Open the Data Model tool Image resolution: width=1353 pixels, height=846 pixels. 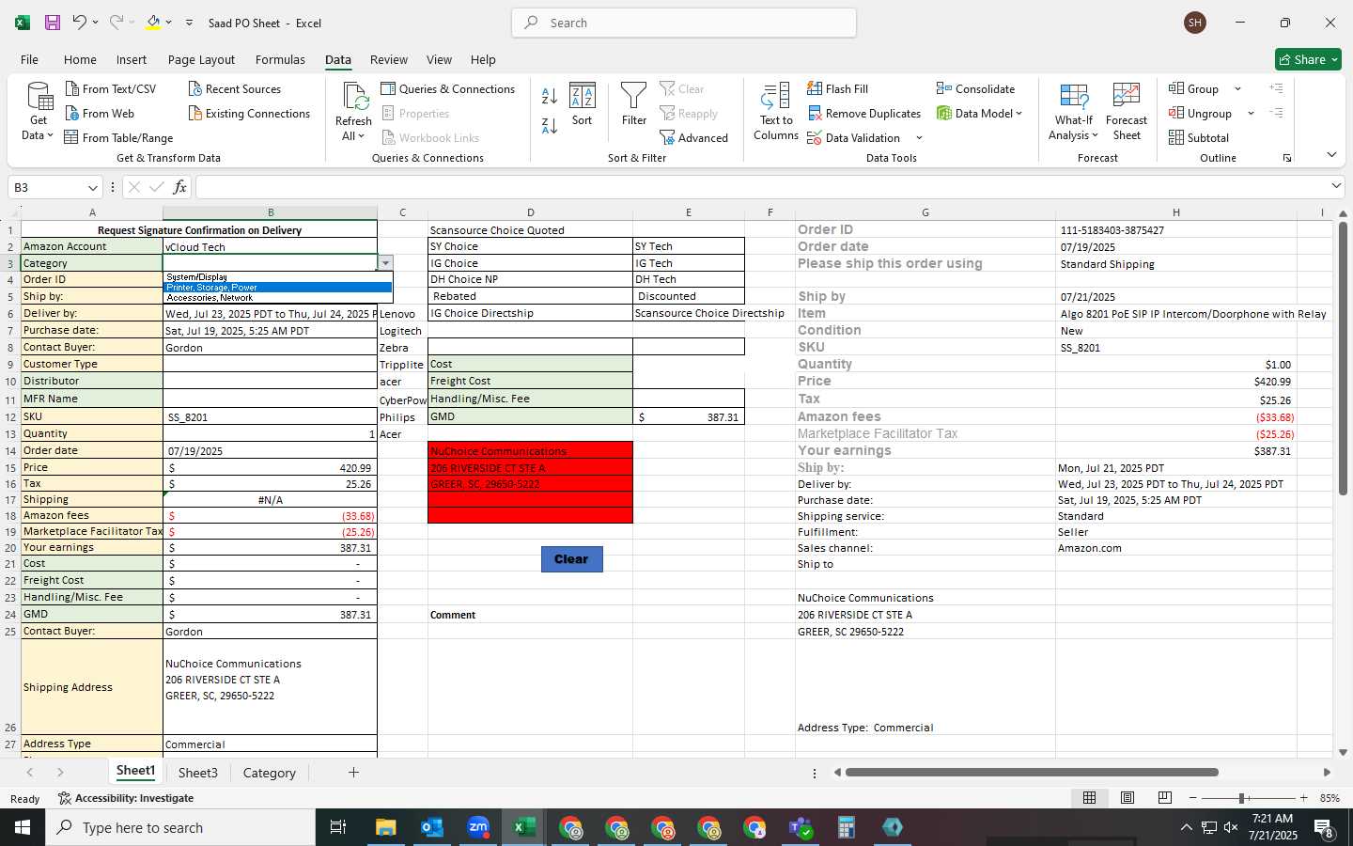979,113
